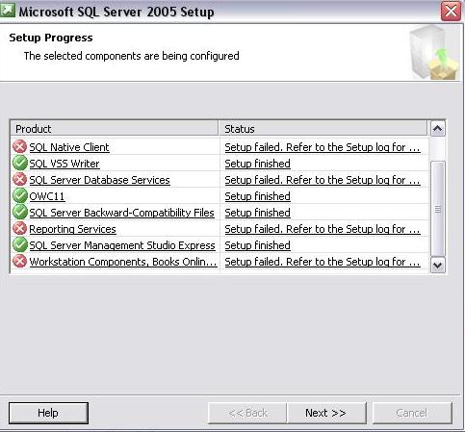The height and width of the screenshot is (432, 465).
Task: Open the SQL Server Database Services link
Action: (99, 180)
